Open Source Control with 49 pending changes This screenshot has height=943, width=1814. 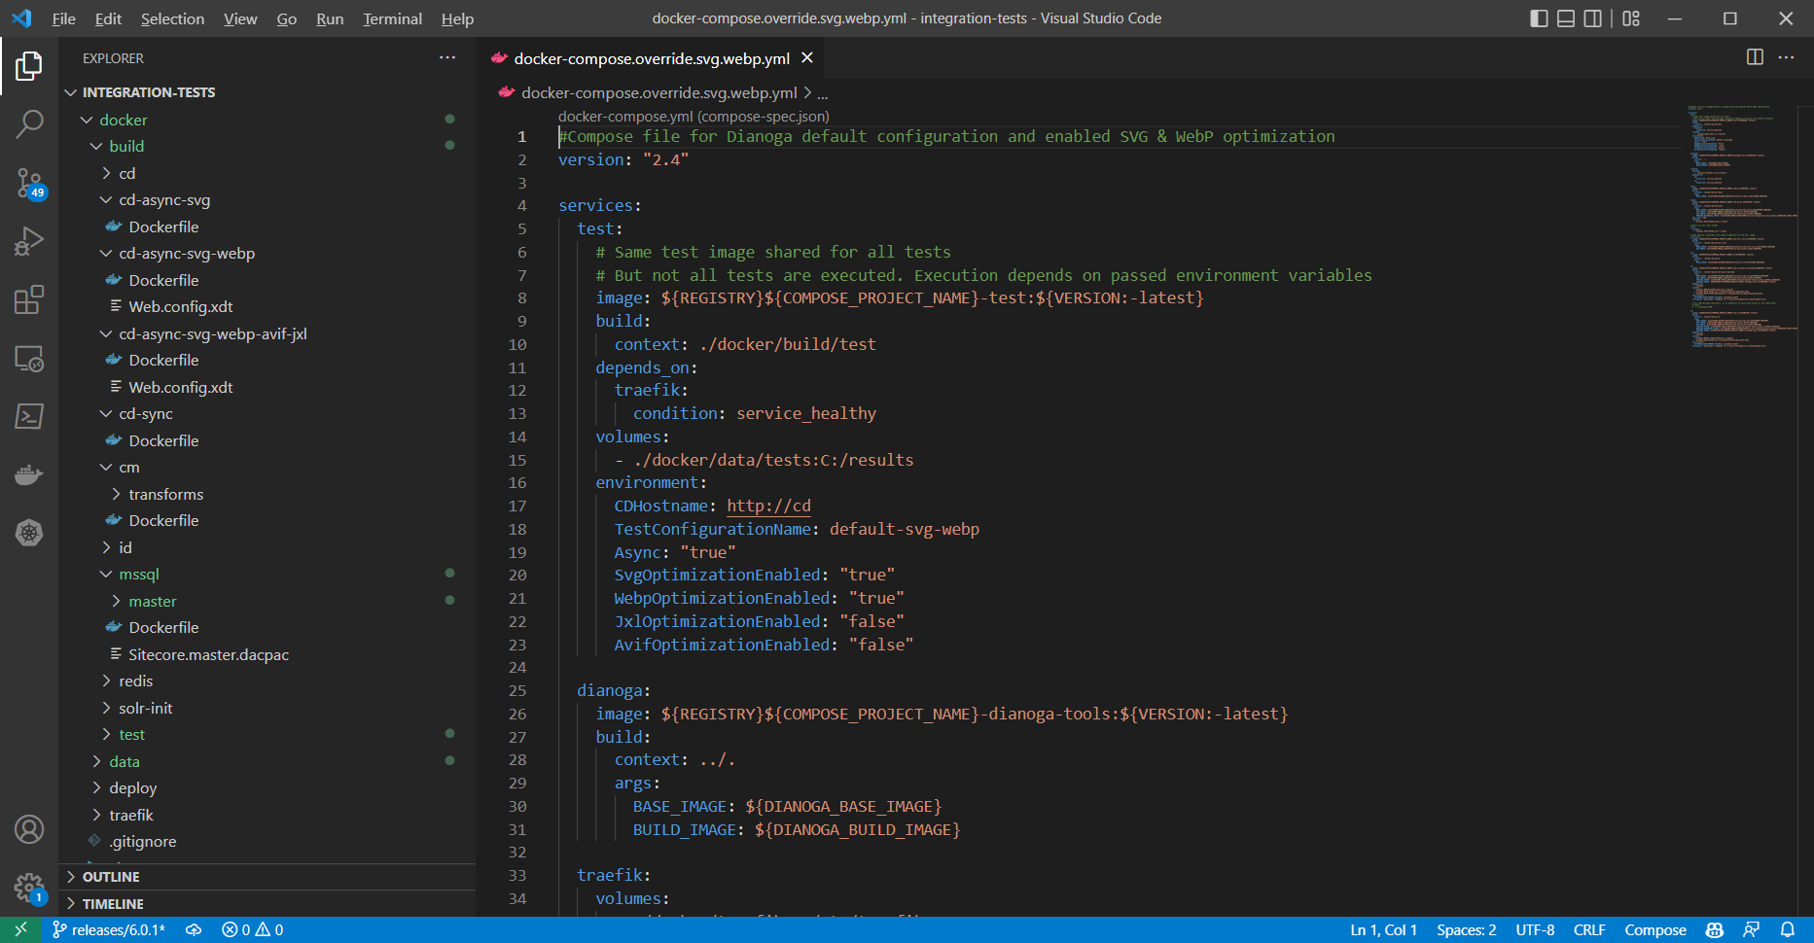(x=29, y=183)
